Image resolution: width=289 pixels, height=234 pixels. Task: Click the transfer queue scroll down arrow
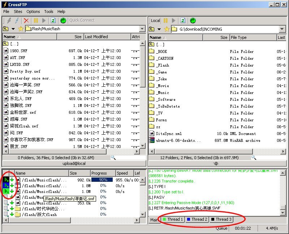point(142,214)
